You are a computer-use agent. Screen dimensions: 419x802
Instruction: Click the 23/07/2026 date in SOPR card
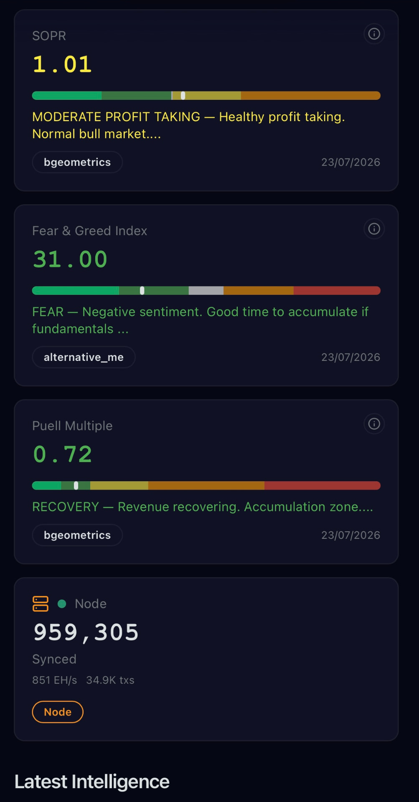coord(350,162)
